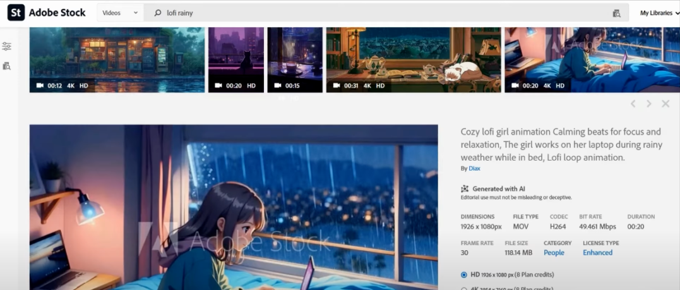The height and width of the screenshot is (290, 680).
Task: Click the find similar icon in left sidebar
Action: (7, 66)
